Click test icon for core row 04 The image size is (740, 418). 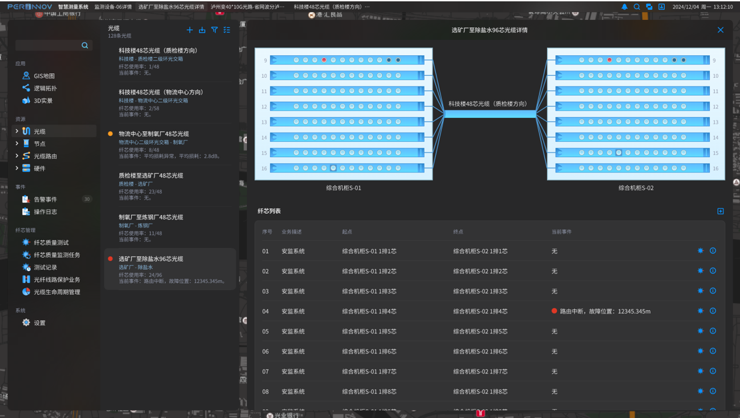(700, 311)
